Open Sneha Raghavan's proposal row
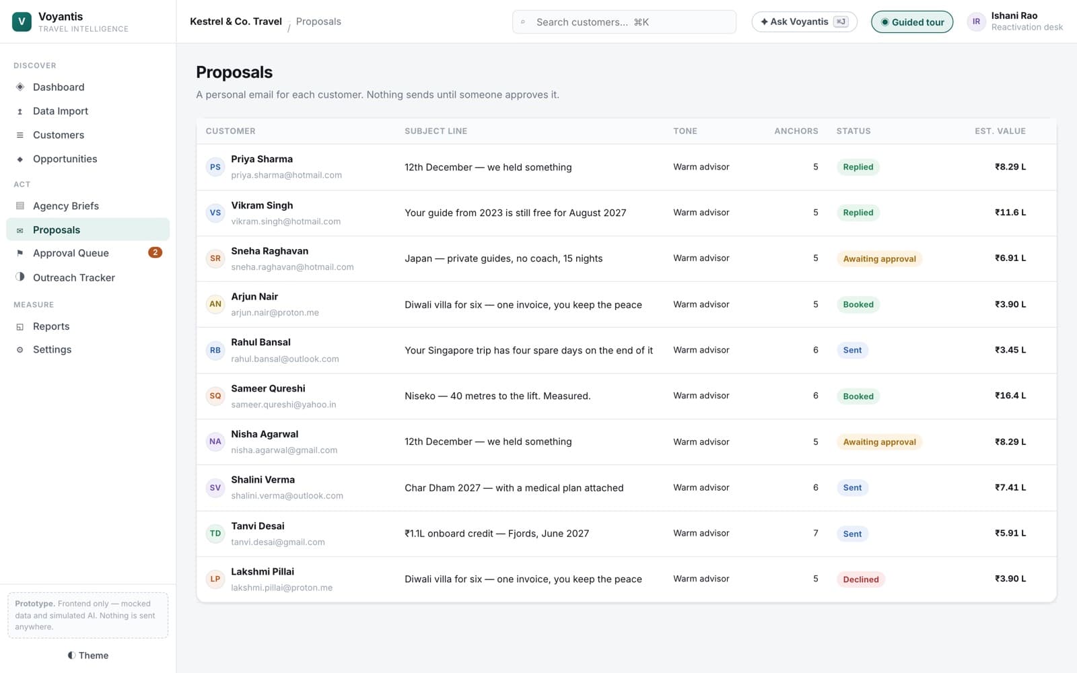 point(626,258)
